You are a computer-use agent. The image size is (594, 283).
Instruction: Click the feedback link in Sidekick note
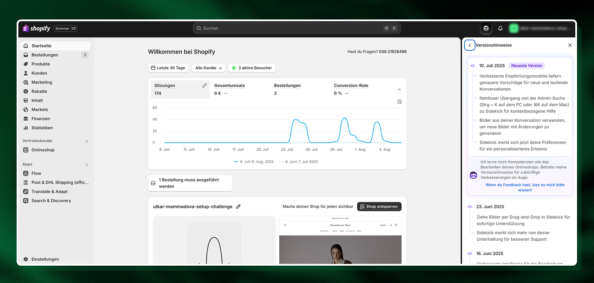(x=525, y=187)
